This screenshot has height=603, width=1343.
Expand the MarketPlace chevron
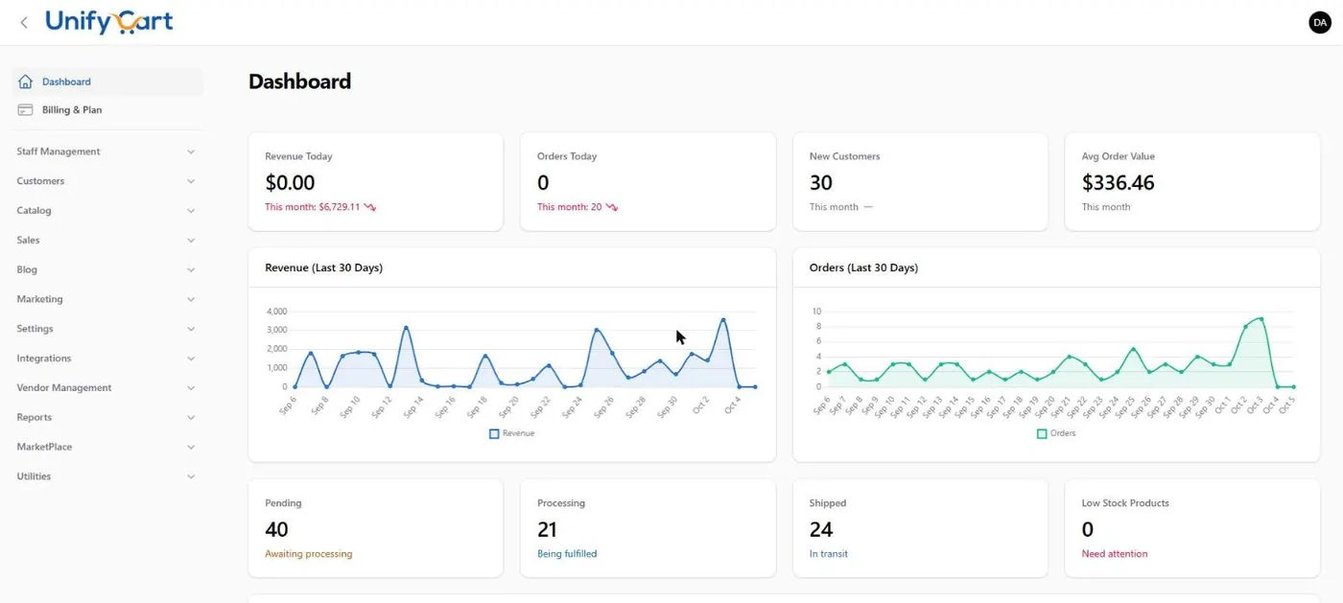[191, 447]
